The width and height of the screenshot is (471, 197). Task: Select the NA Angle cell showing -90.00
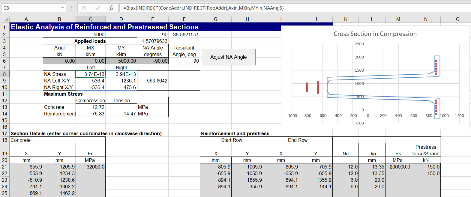click(153, 61)
